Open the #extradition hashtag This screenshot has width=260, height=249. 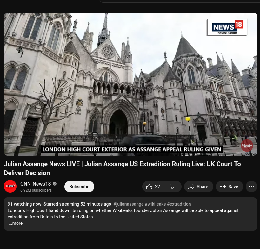click(179, 204)
